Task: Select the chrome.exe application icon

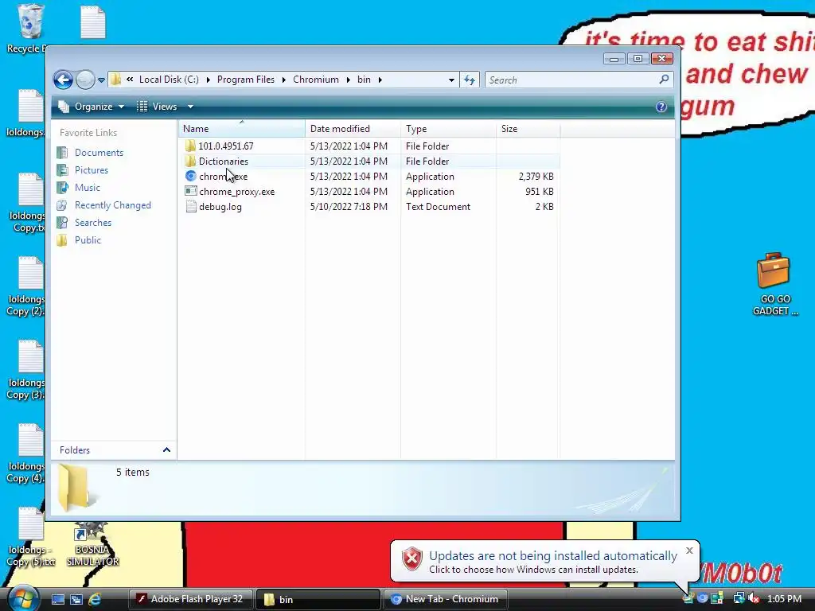Action: [x=191, y=176]
